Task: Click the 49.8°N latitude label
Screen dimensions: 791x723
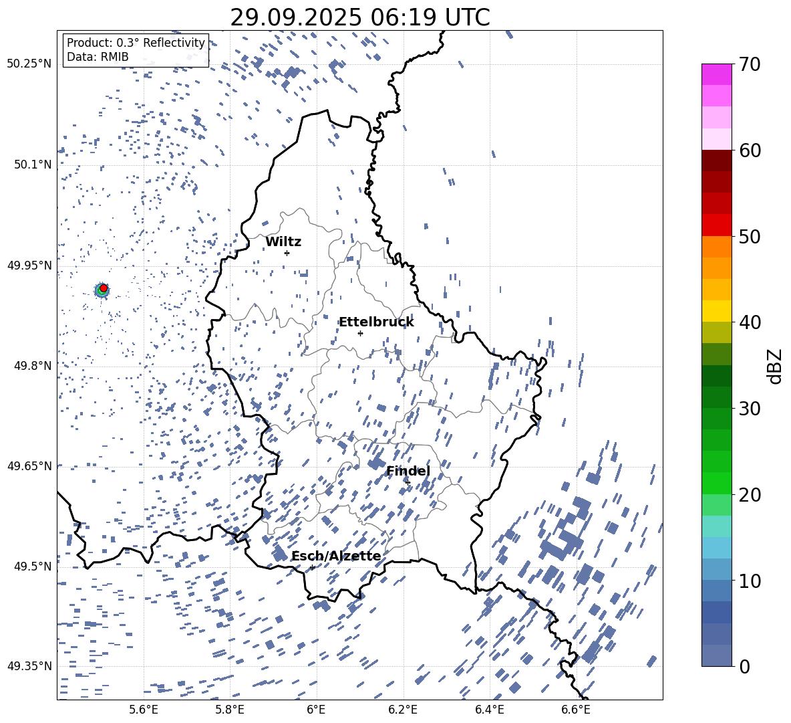Action: click(32, 366)
